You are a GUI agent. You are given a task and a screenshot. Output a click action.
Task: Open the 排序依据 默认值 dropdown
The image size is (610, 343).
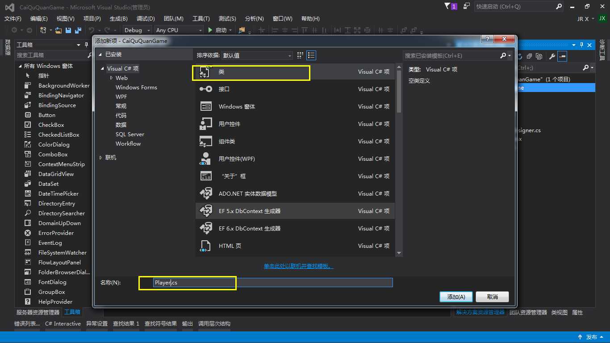[257, 55]
